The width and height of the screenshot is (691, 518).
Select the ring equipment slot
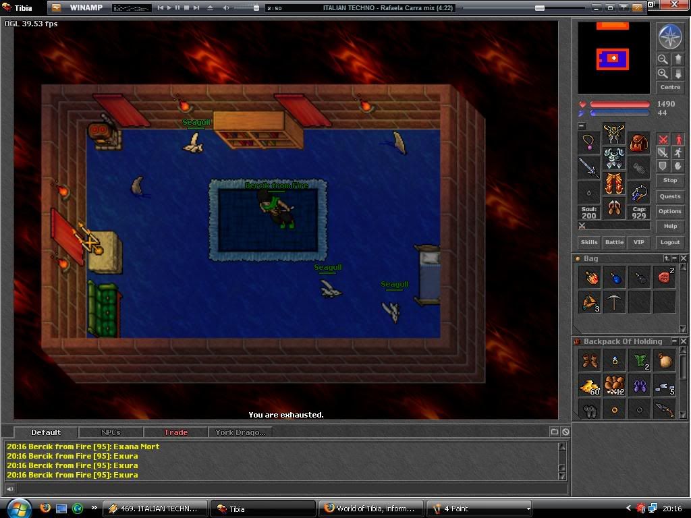point(589,192)
